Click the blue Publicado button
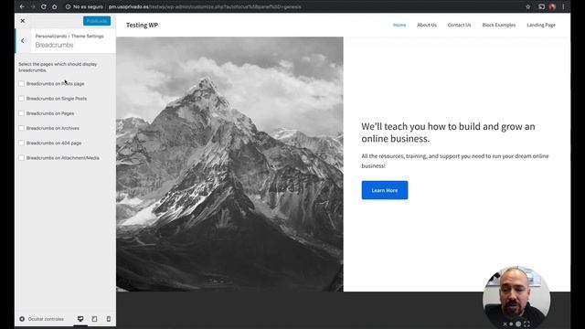This screenshot has height=329, width=585. (97, 21)
